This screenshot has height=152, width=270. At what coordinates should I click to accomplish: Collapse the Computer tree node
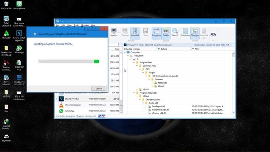click(125, 52)
